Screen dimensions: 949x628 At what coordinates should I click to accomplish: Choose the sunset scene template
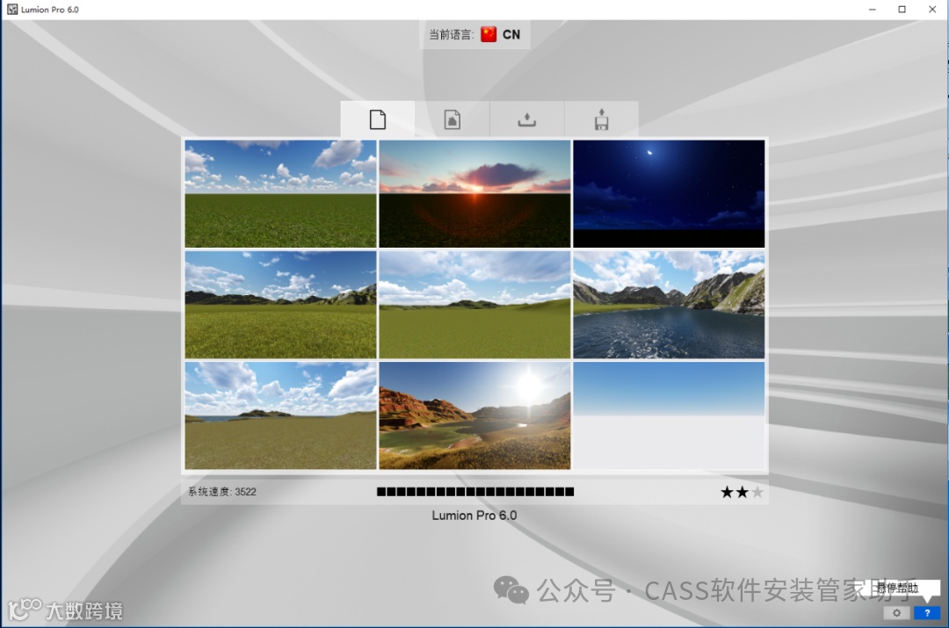[475, 193]
